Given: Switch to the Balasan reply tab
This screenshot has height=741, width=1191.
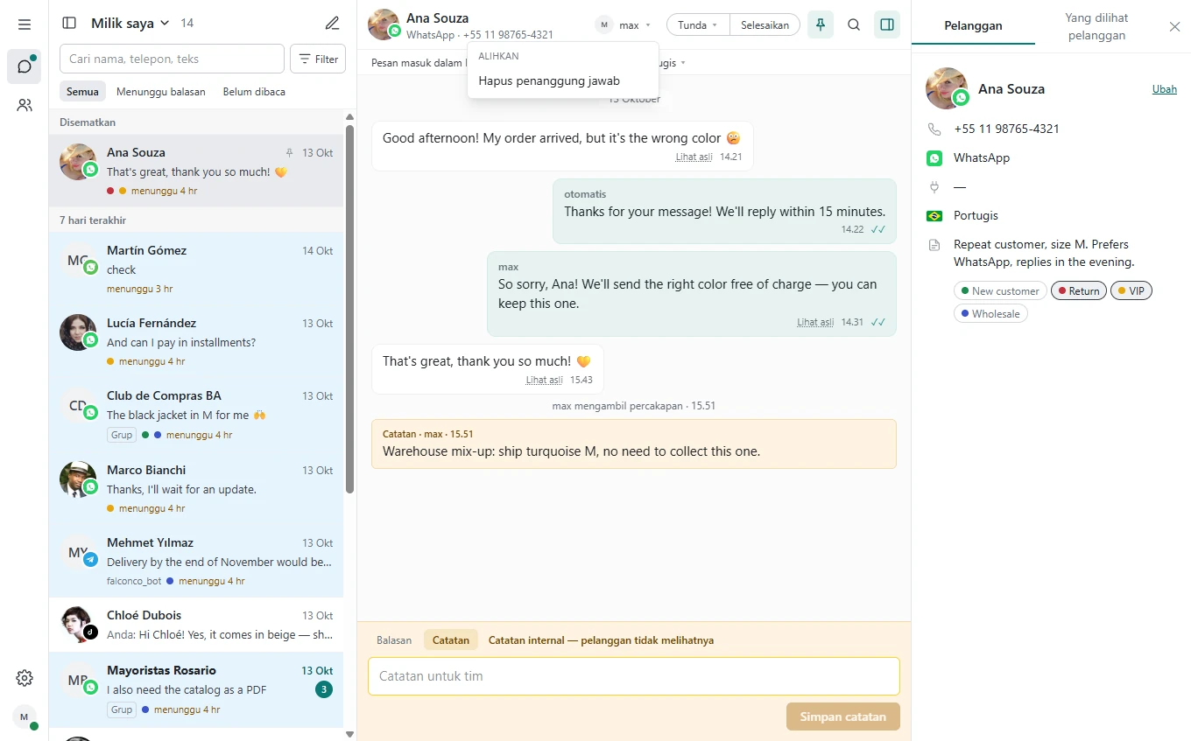Looking at the screenshot, I should [394, 640].
